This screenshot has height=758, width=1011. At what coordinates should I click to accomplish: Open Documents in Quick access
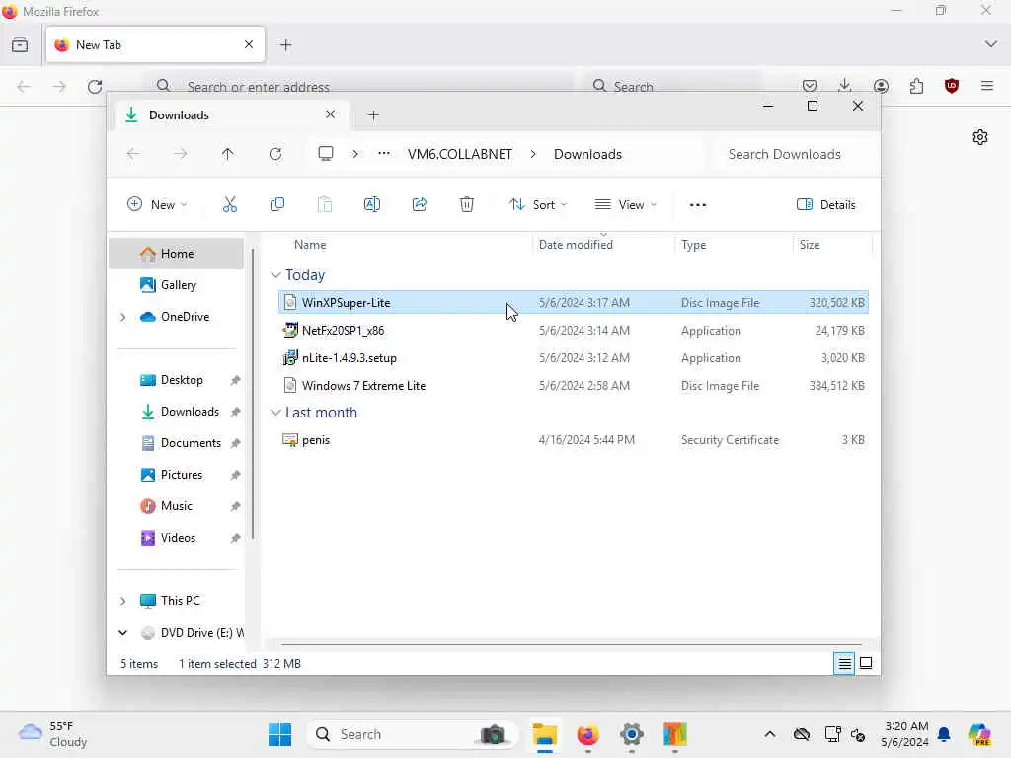[x=176, y=443]
